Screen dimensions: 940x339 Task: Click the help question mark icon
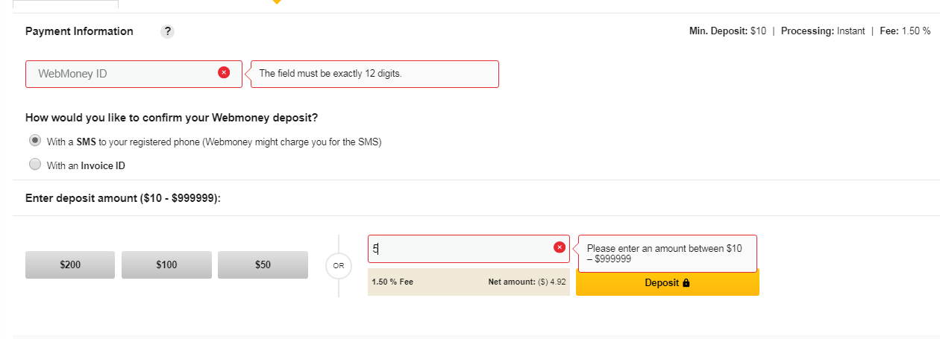pos(168,31)
